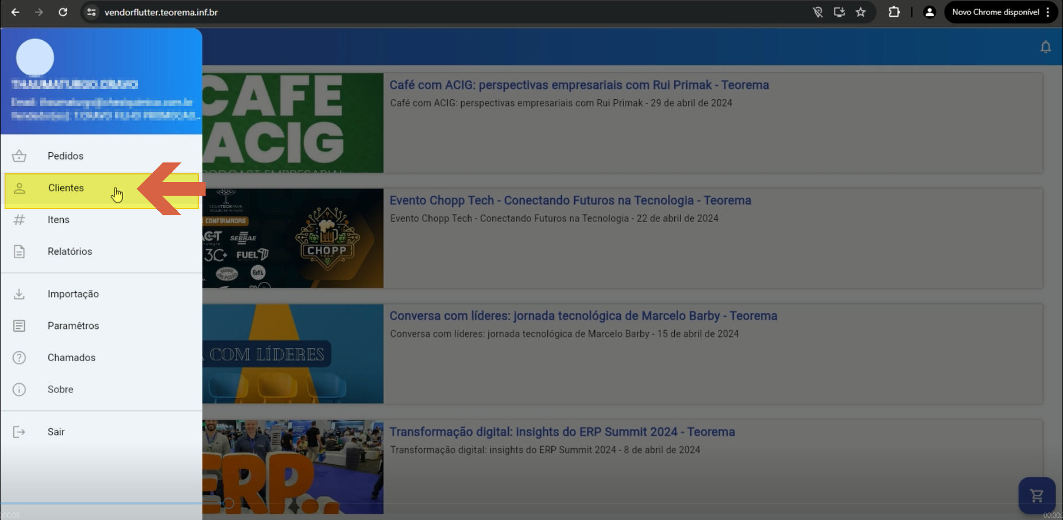Click the Chamados question mark icon

point(19,358)
